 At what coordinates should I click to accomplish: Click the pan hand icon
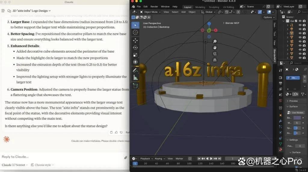pyautogui.click(x=215, y=48)
